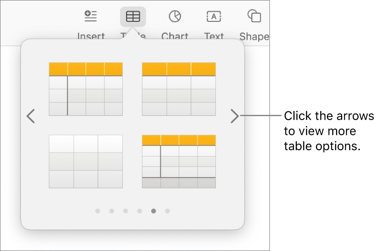Pick the plain table style without headers
The image size is (378, 251).
(86, 162)
